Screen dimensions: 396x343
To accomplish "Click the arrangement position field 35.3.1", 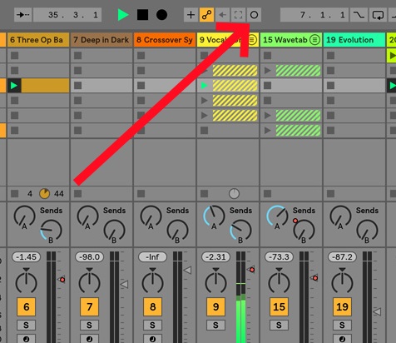I will pos(67,15).
